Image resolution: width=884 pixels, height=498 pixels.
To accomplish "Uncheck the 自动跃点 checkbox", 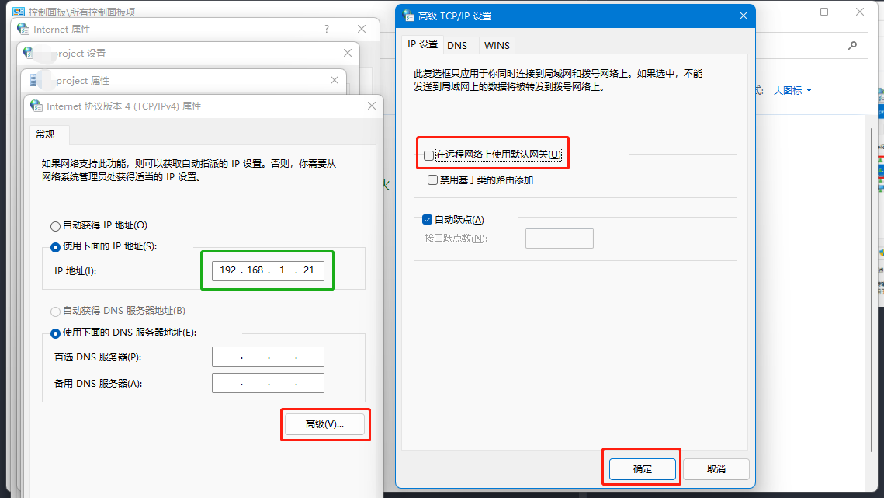I will coord(427,220).
